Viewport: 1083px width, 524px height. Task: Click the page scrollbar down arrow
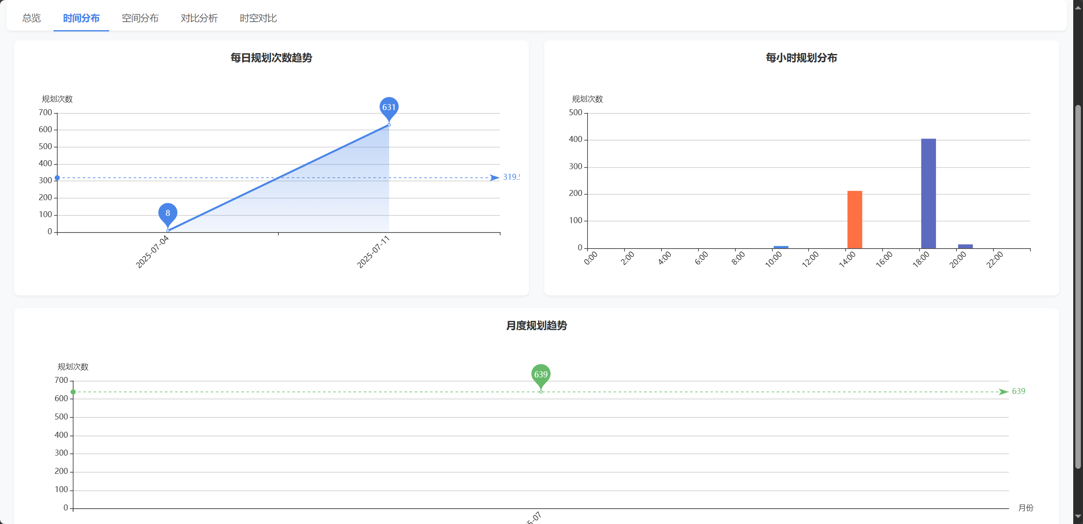pos(1078,516)
